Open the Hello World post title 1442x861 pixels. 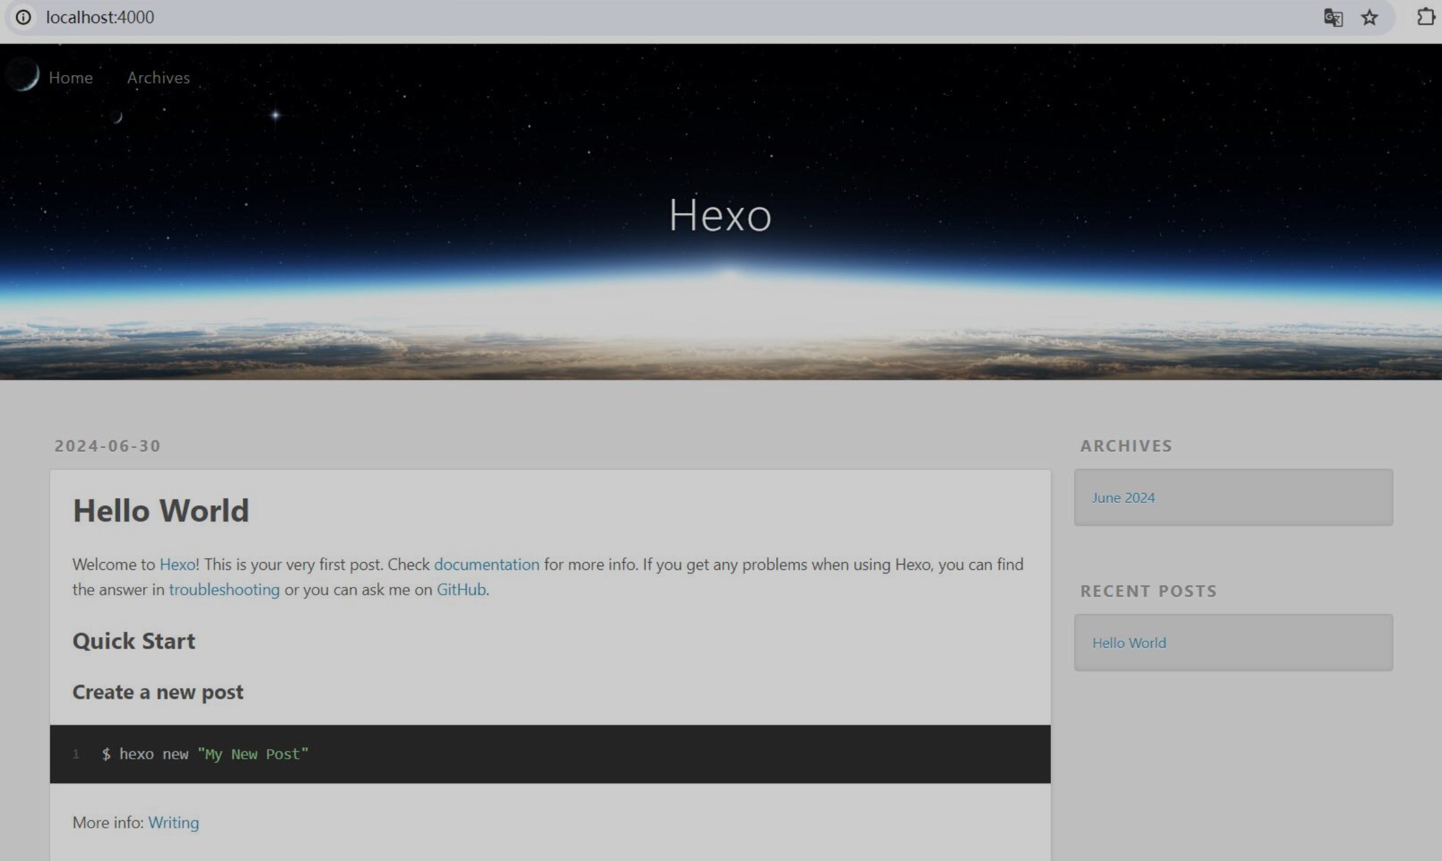[161, 510]
